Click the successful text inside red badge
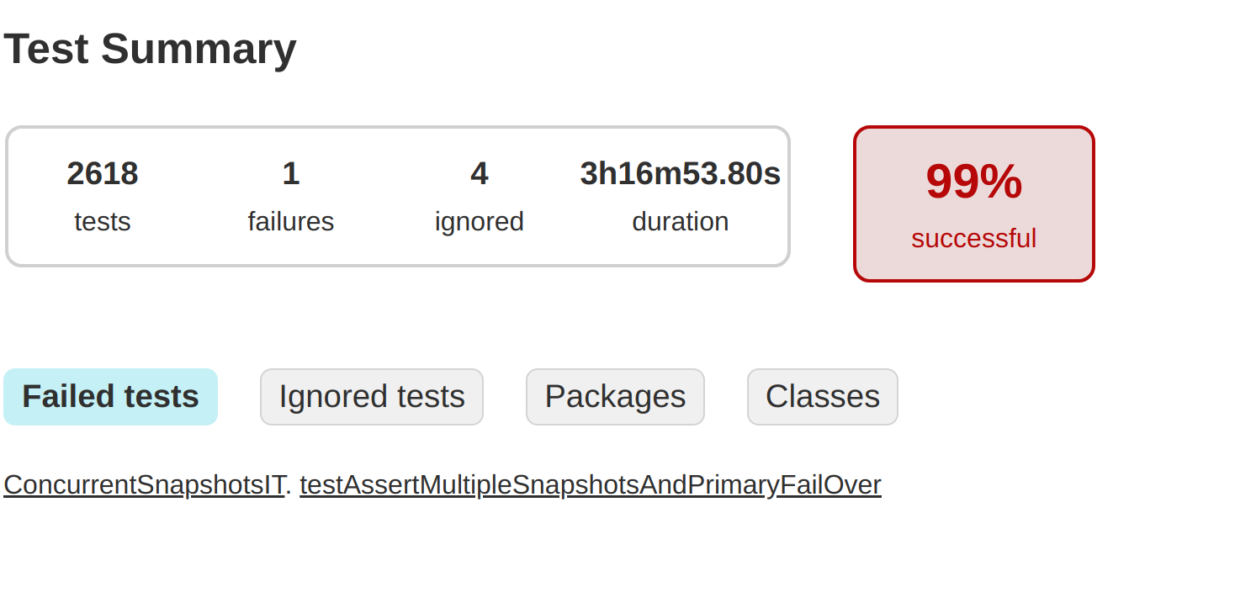The width and height of the screenshot is (1235, 592). click(x=973, y=238)
